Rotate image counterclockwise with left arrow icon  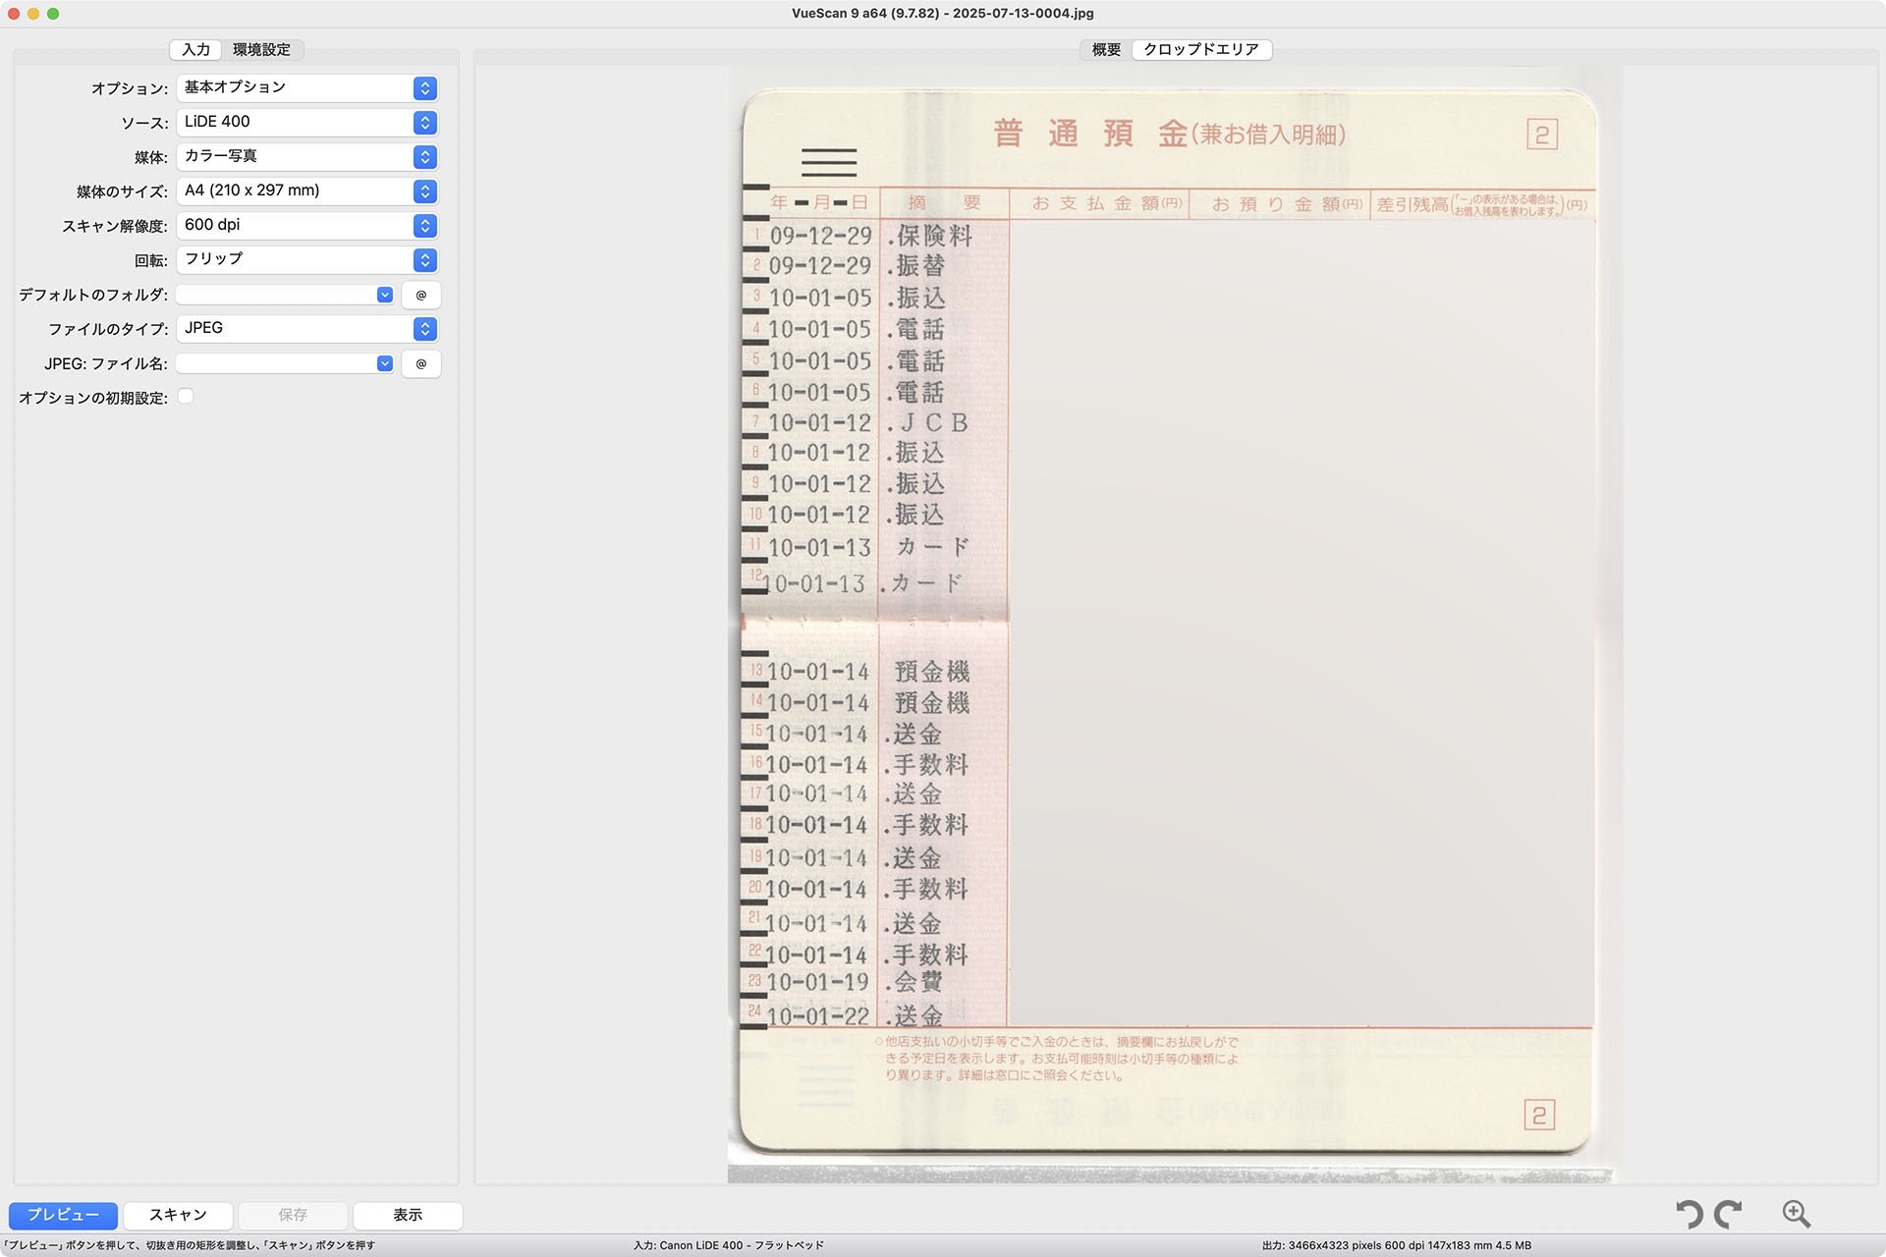click(1689, 1215)
